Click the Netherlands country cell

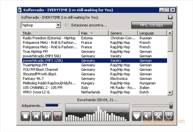click(91, 92)
